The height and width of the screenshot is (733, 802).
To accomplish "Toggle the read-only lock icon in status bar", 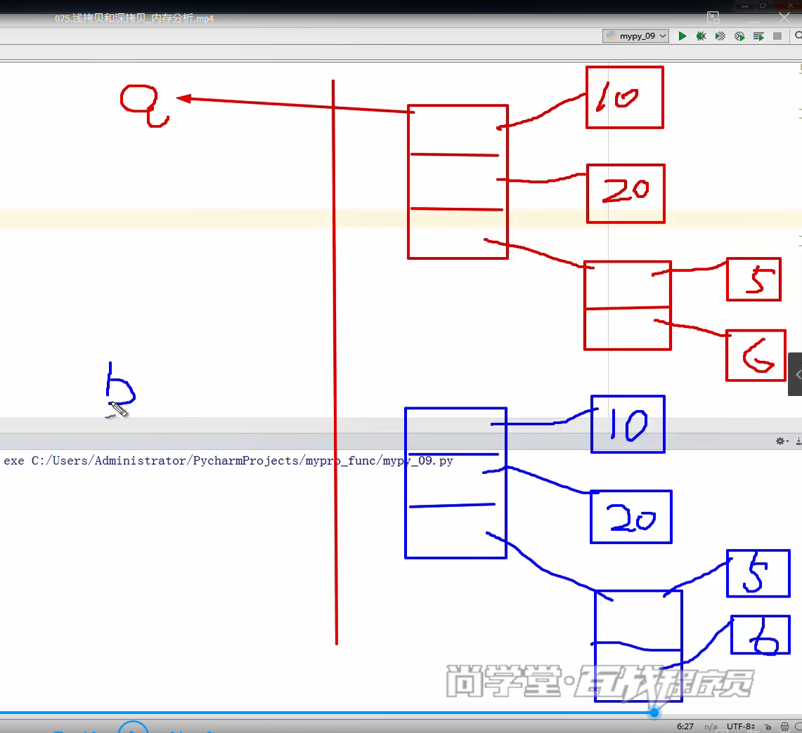I will click(x=768, y=727).
